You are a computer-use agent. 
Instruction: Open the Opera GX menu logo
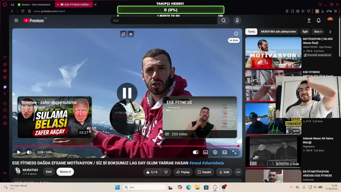5,5
